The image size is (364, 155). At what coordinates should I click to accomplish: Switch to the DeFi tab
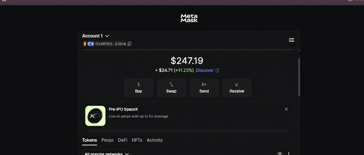[x=122, y=140]
